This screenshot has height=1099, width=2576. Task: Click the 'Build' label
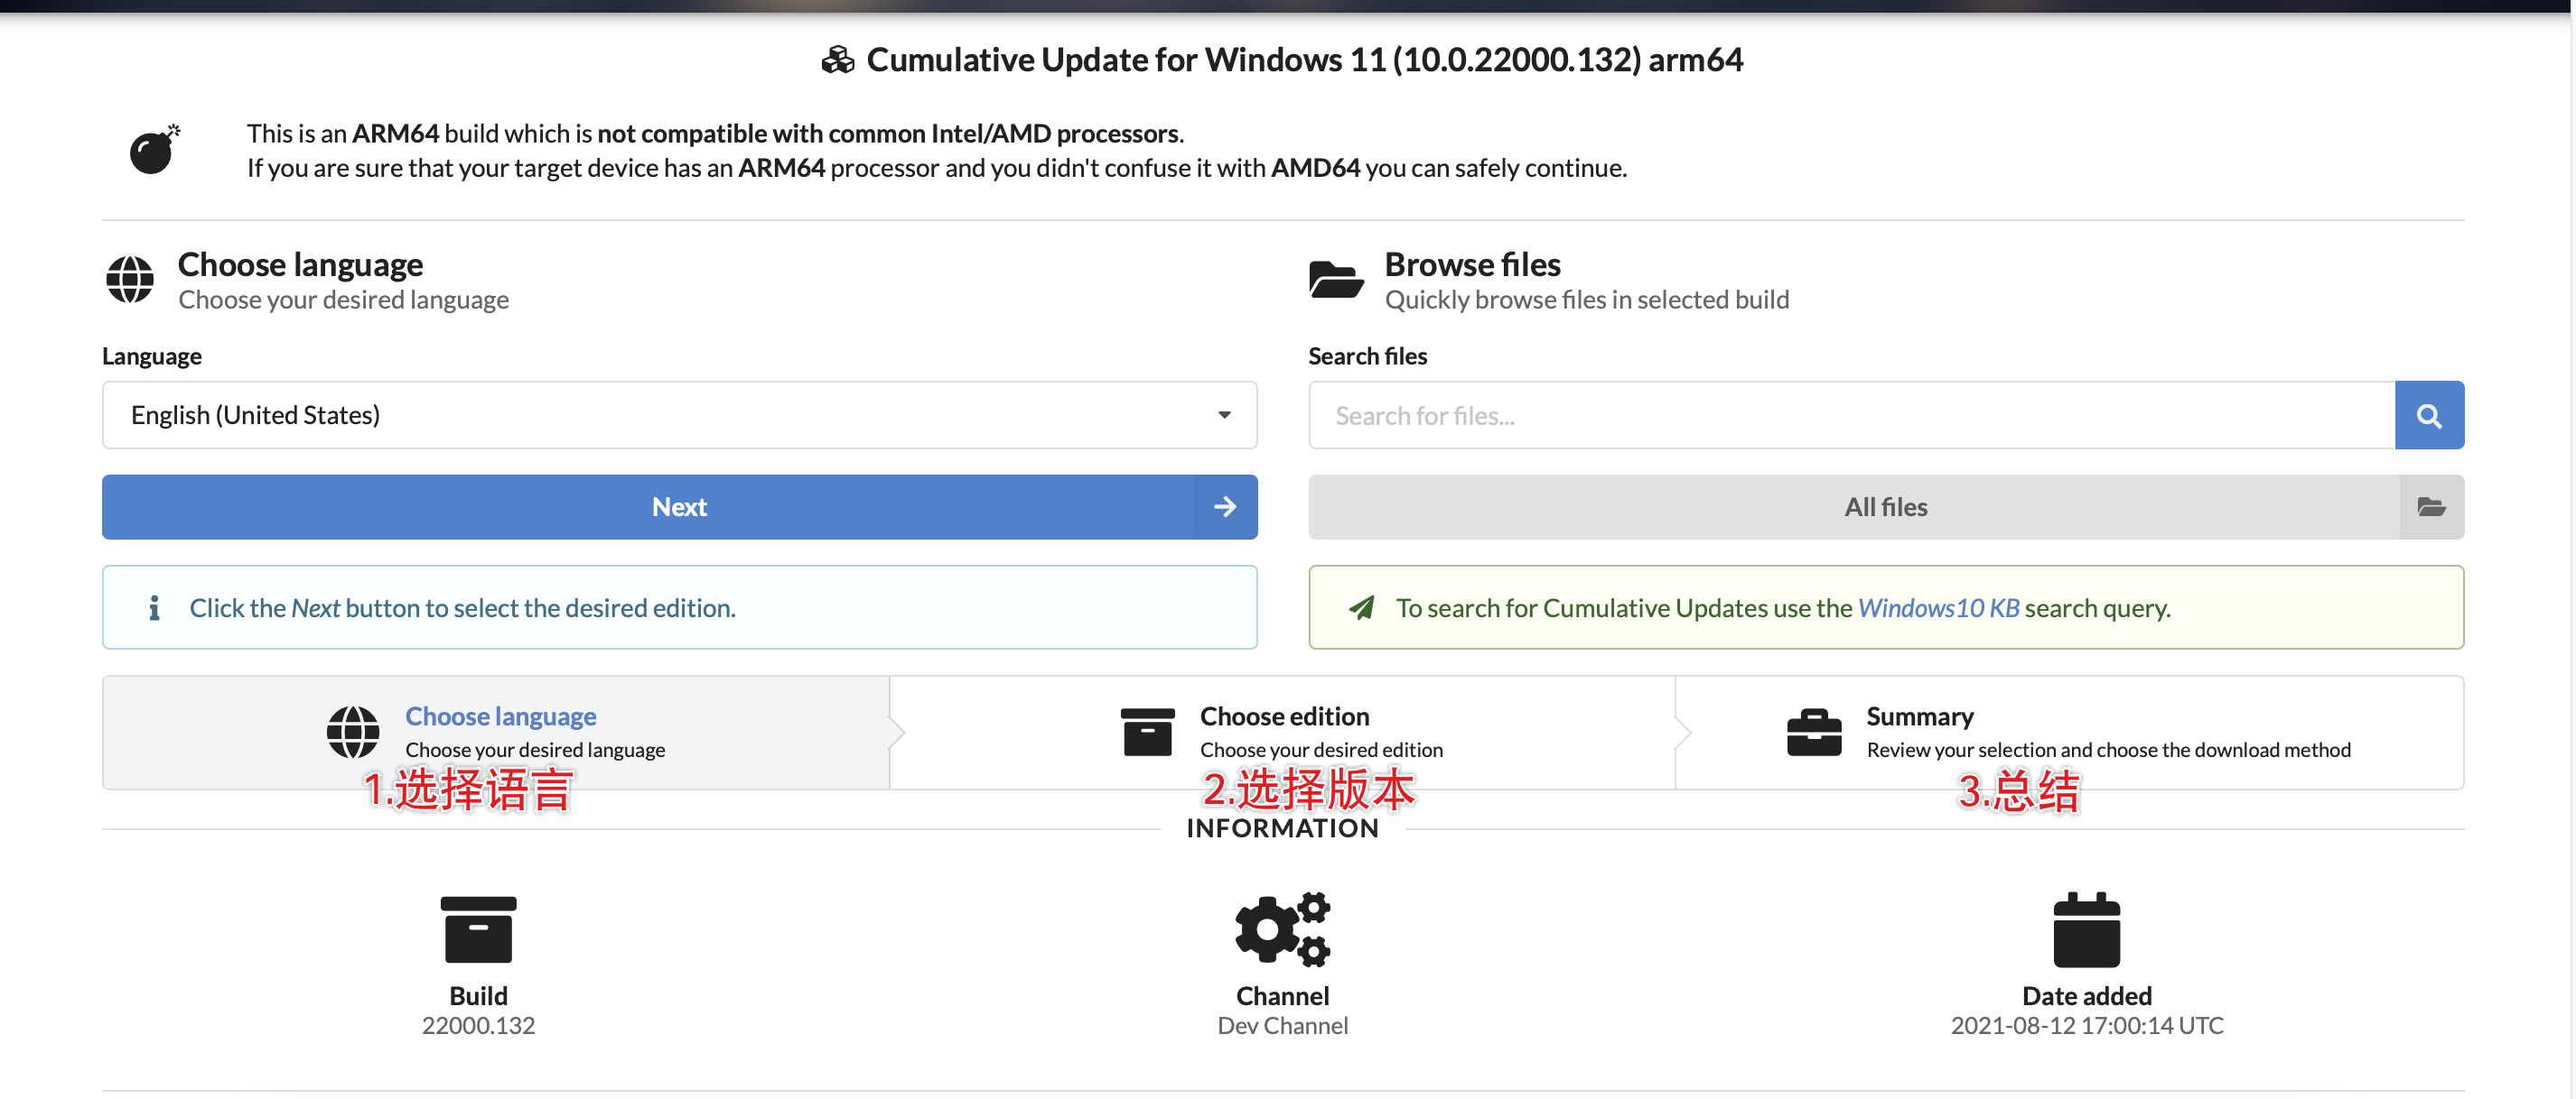pyautogui.click(x=478, y=995)
